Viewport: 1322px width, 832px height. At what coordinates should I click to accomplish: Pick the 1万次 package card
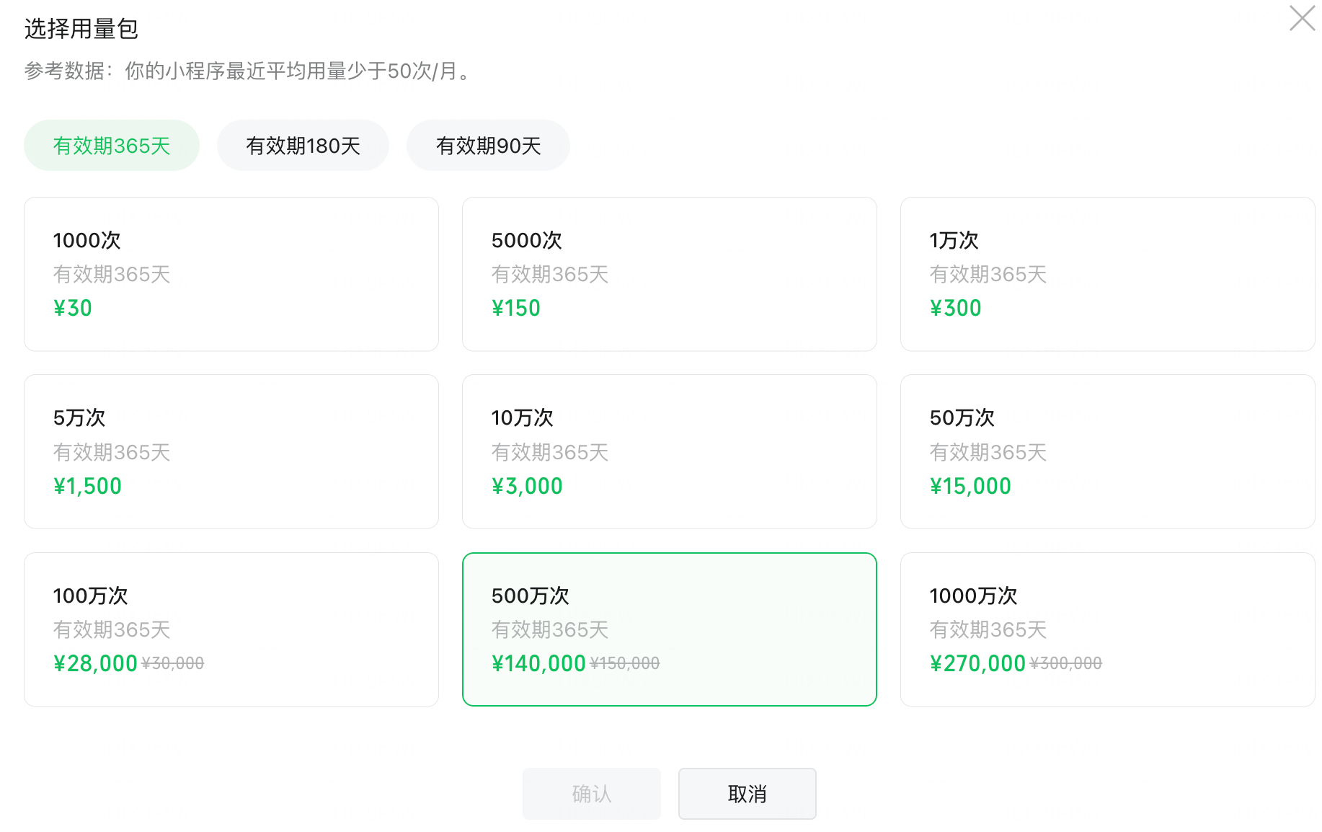1107,274
